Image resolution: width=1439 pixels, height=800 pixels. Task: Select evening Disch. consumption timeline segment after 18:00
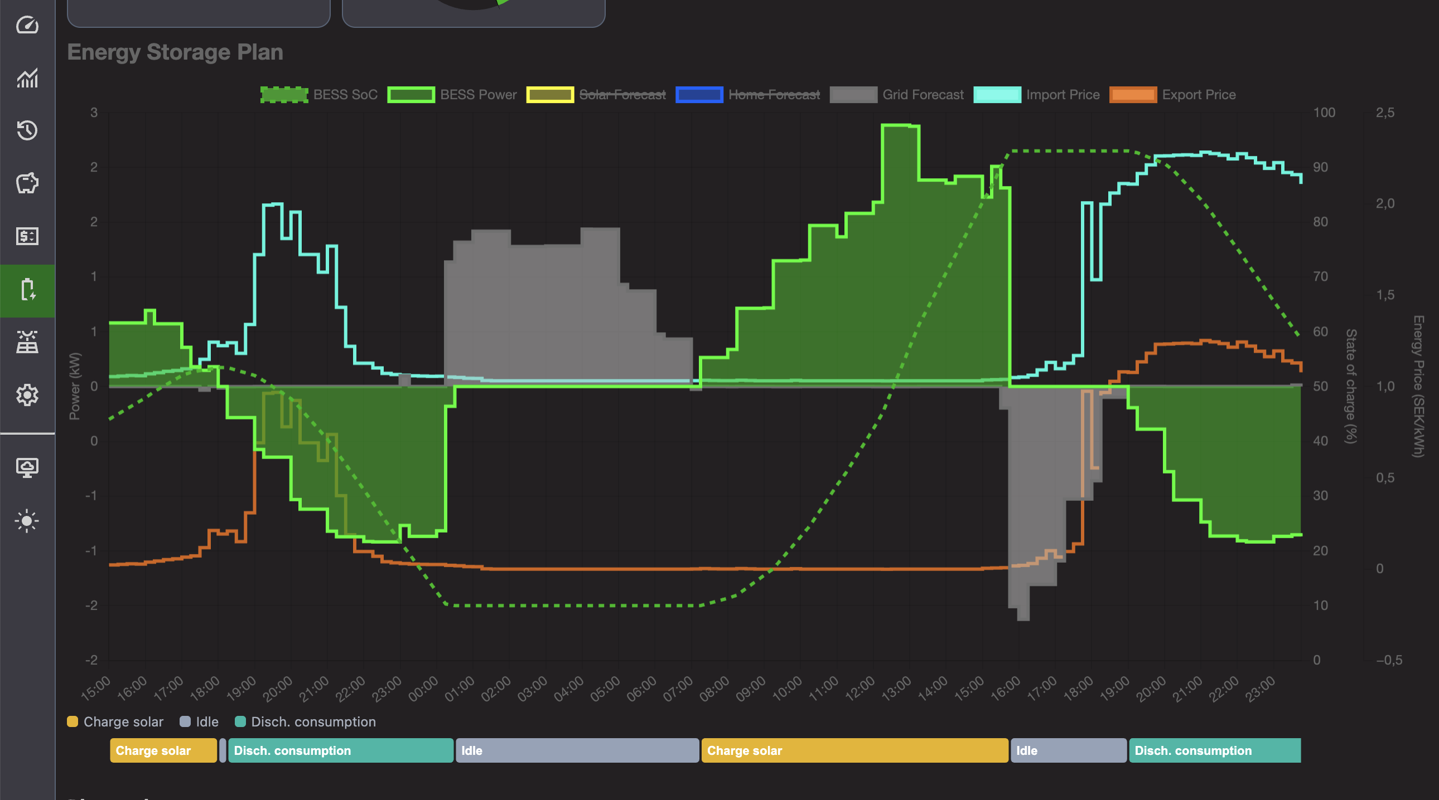click(341, 750)
